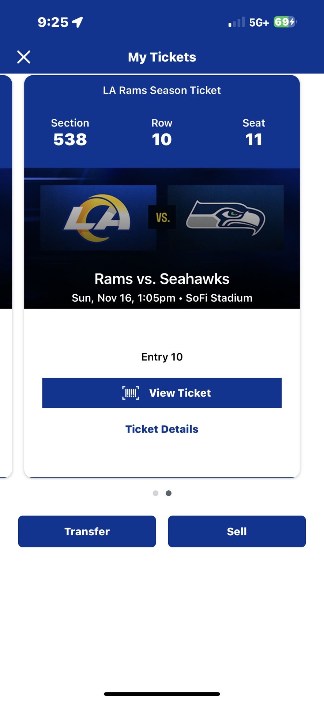The height and width of the screenshot is (702, 324).
Task: Open the Entry 10 information
Action: pos(162,356)
